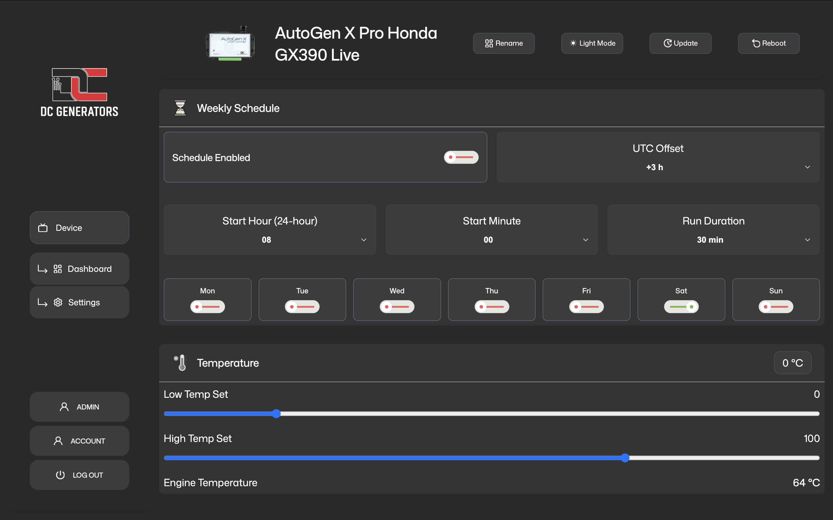Click the grid icon on Rename button
The height and width of the screenshot is (520, 833).
click(489, 43)
